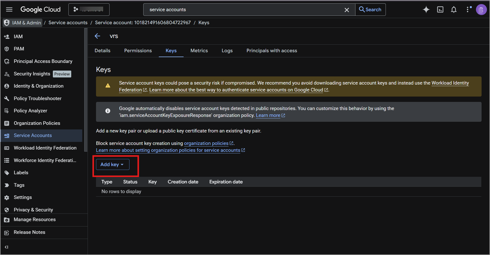The width and height of the screenshot is (490, 255).
Task: Open the main navigation hamburger menu
Action: (9, 9)
